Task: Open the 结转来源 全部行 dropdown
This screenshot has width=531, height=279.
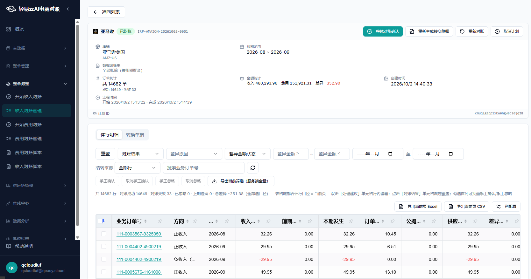Action: (x=138, y=168)
